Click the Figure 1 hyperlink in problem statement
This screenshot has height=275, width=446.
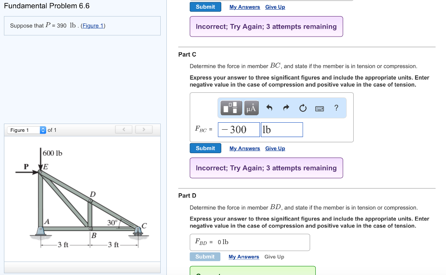tap(93, 25)
